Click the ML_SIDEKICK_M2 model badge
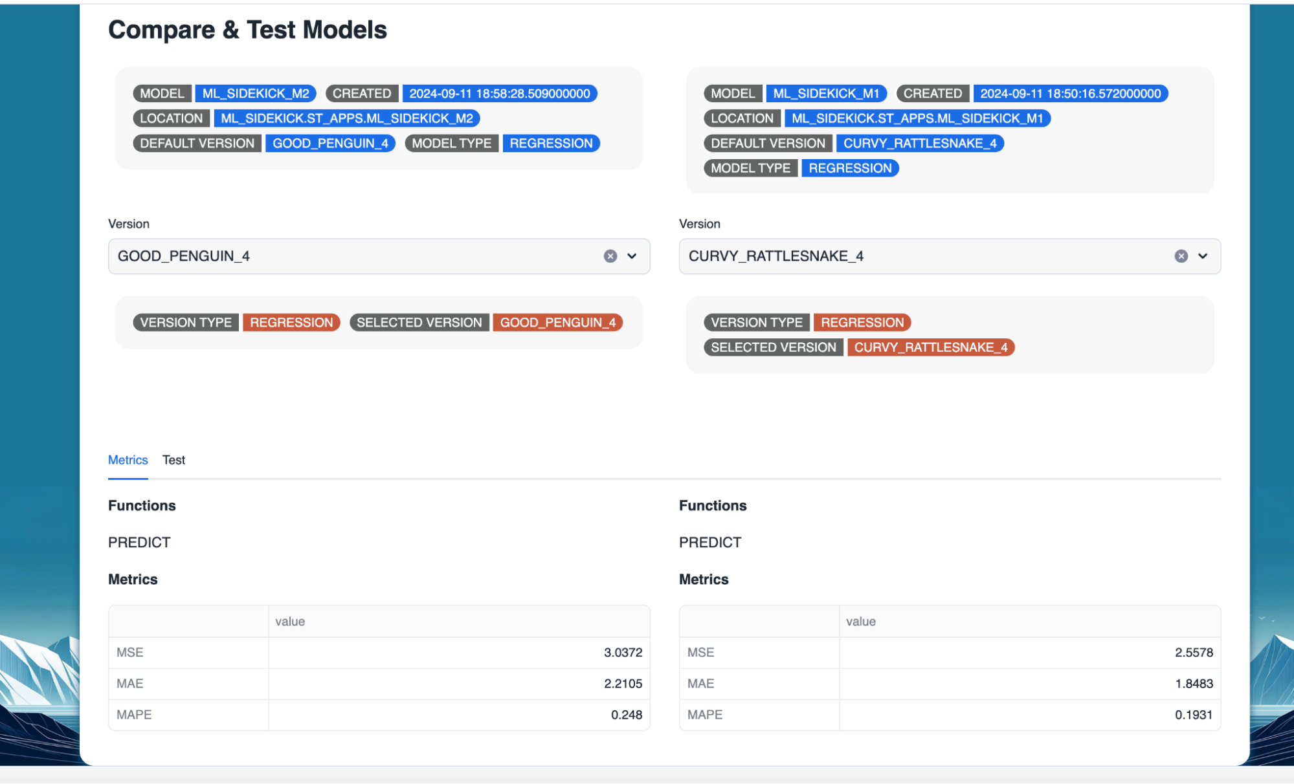The height and width of the screenshot is (784, 1294). [x=256, y=94]
